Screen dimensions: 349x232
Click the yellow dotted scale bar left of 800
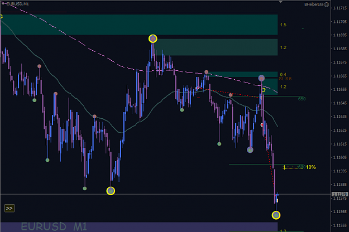293,167
